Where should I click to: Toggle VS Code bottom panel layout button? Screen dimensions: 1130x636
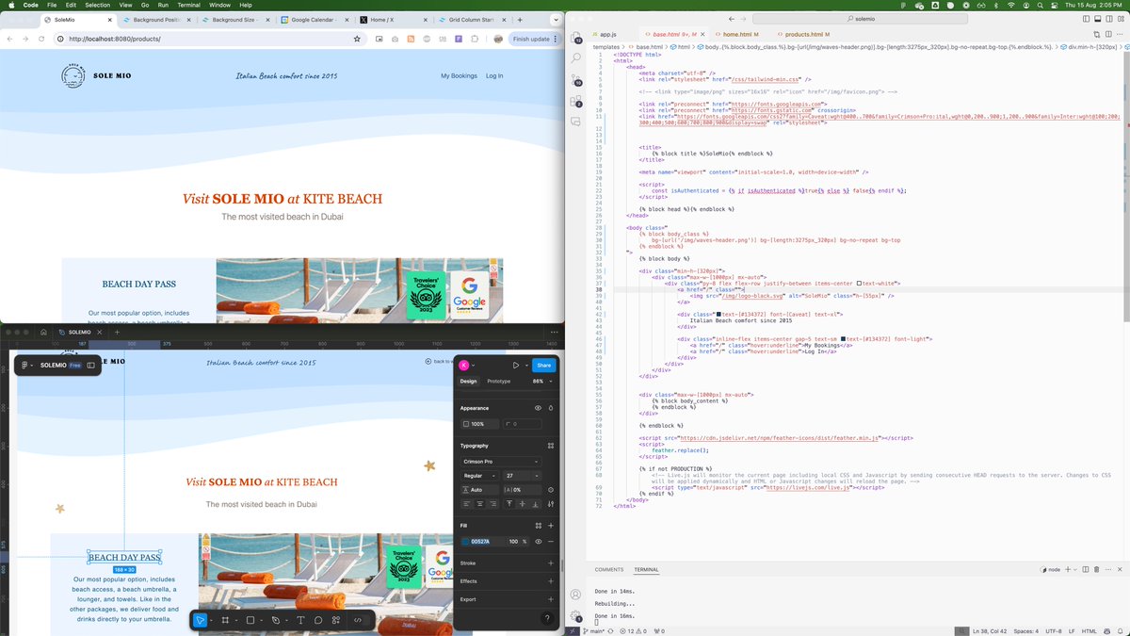[x=1098, y=18]
